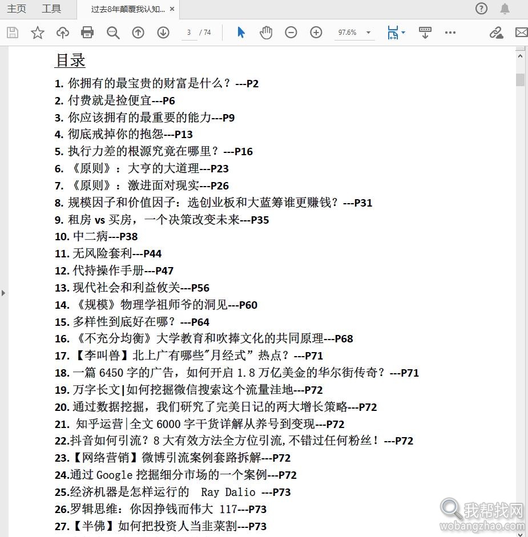This screenshot has width=528, height=537.
Task: Zoom out with minus icon
Action: click(291, 33)
